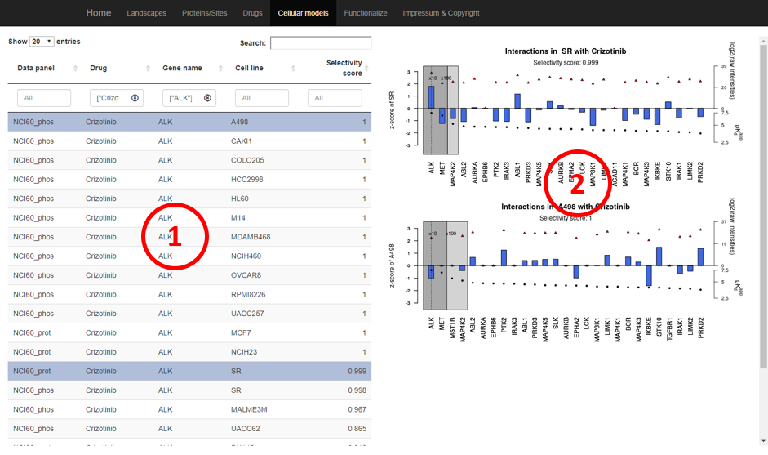Clear the Drug filter with X icon
Viewport: 768px width, 455px height.
coord(135,98)
